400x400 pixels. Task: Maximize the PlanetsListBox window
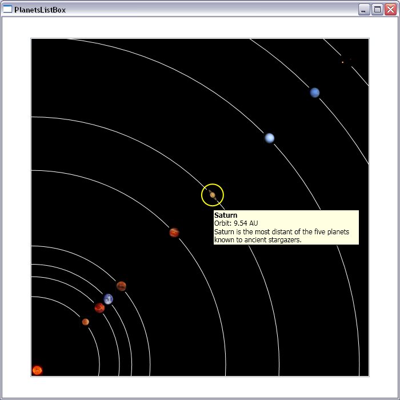coord(377,9)
